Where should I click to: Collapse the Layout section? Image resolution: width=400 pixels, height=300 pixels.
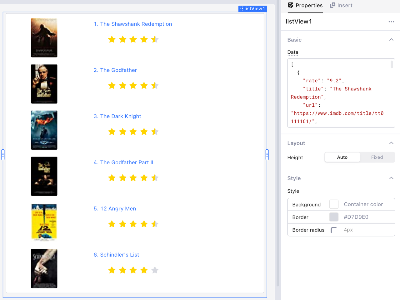coord(391,143)
